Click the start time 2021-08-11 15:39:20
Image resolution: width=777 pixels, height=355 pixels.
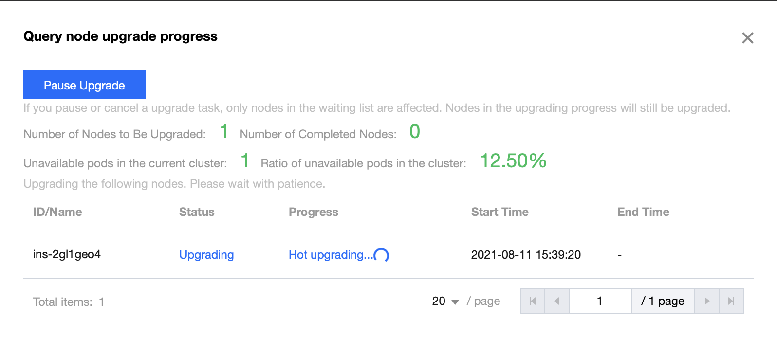(x=526, y=255)
